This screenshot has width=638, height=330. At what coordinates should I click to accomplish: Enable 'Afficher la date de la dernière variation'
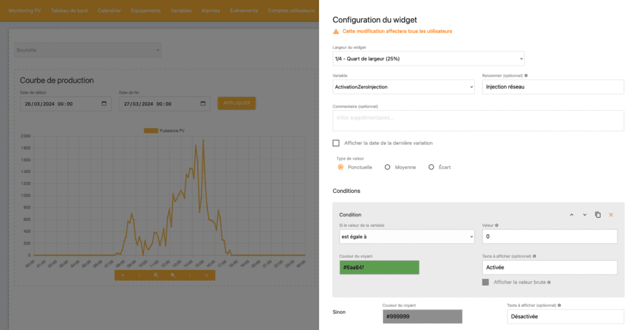(336, 143)
